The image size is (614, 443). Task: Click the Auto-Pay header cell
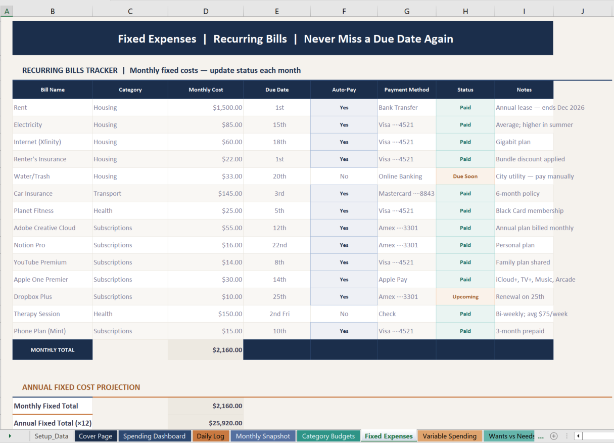[344, 90]
